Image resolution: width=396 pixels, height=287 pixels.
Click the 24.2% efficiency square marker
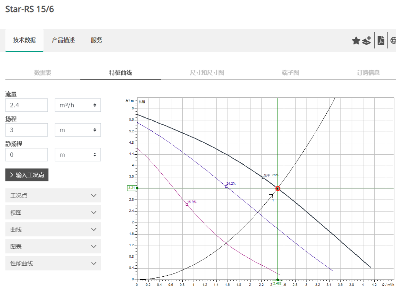click(x=226, y=187)
